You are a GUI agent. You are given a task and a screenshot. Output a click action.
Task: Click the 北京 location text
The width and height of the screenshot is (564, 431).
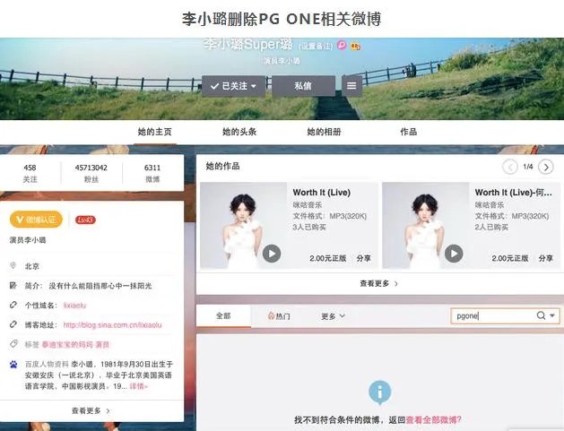pos(31,266)
